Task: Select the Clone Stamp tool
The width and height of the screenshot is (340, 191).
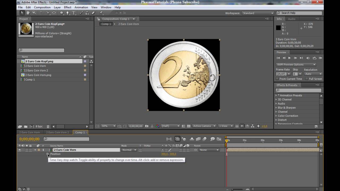Action: click(88, 13)
